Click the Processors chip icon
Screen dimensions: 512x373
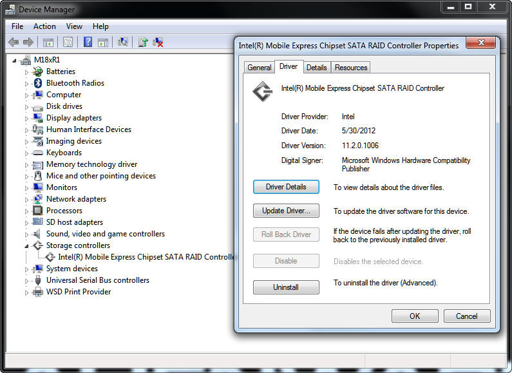pos(38,211)
